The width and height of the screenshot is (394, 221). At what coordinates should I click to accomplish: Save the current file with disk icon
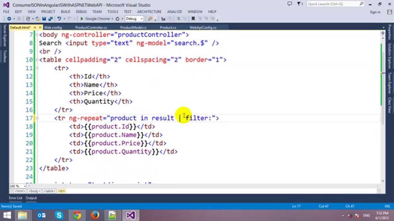(44, 19)
